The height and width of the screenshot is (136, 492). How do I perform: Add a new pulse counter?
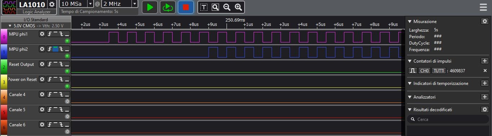(485, 61)
